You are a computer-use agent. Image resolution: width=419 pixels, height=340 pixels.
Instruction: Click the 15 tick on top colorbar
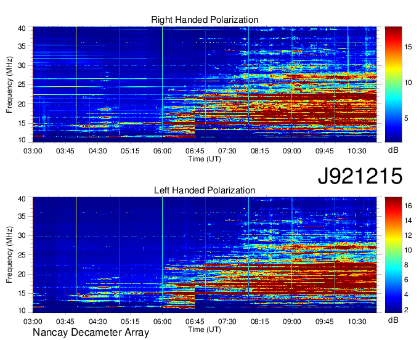click(x=408, y=47)
